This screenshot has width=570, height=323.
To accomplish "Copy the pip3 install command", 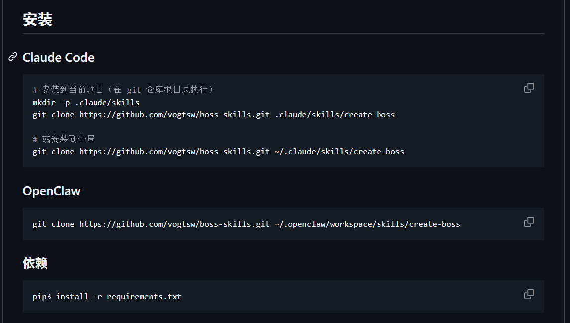I will pos(529,294).
